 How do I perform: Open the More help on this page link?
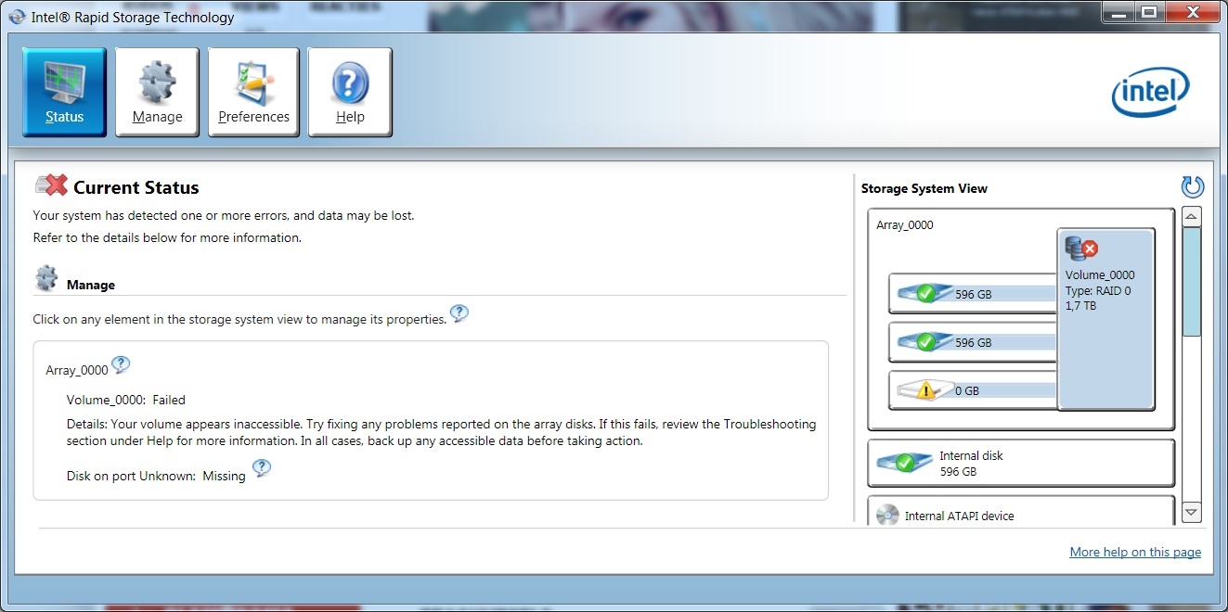click(x=1135, y=552)
